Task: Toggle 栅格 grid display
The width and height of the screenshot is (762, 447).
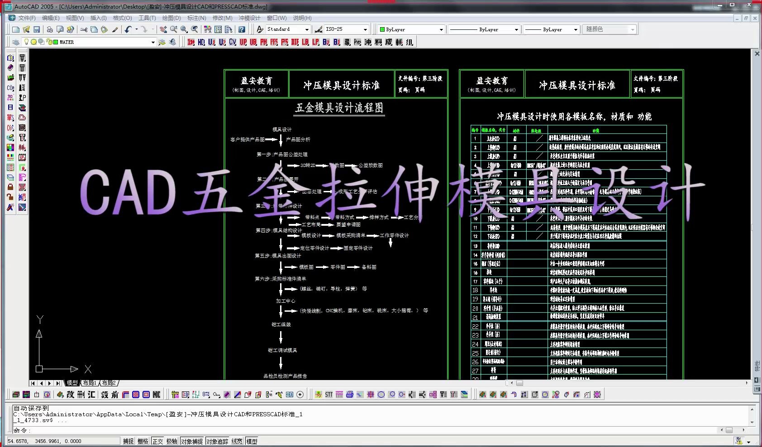Action: pos(143,441)
